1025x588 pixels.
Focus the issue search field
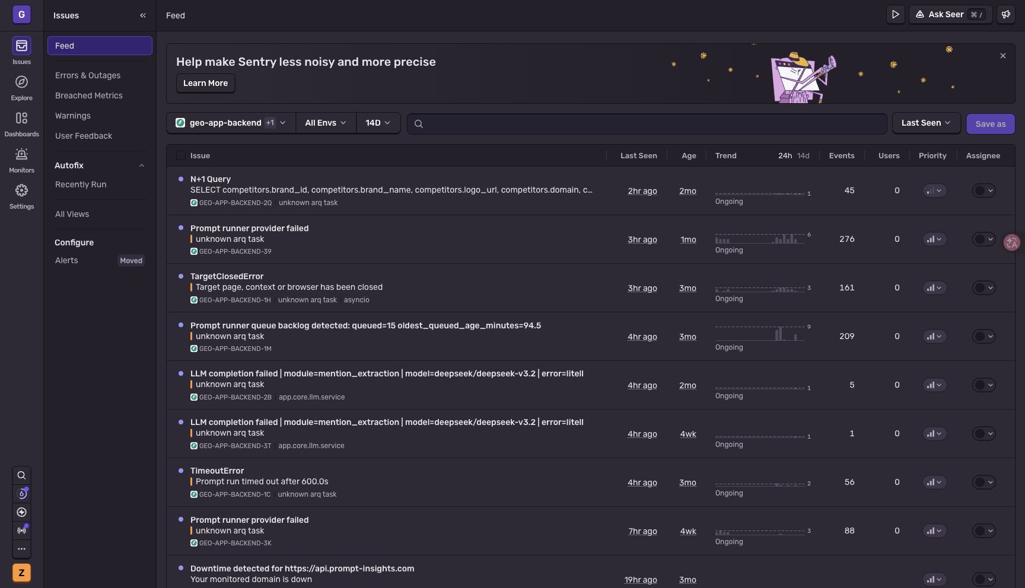tap(647, 123)
